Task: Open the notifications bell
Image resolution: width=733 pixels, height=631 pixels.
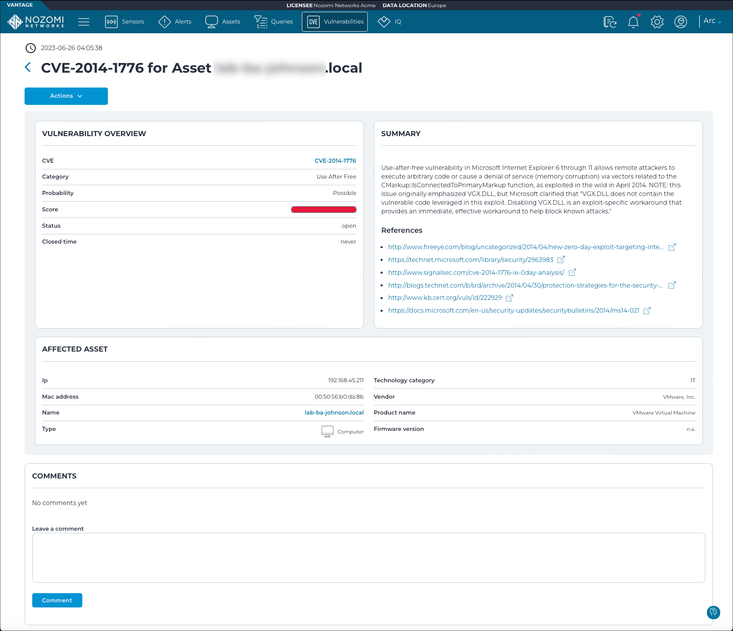Action: point(633,21)
